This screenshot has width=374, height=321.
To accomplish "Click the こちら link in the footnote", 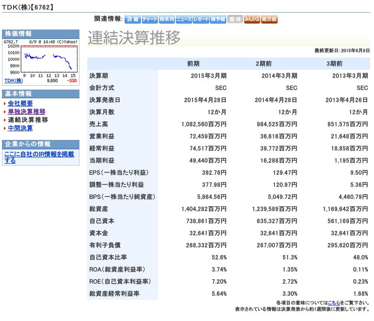I will pos(334,303).
